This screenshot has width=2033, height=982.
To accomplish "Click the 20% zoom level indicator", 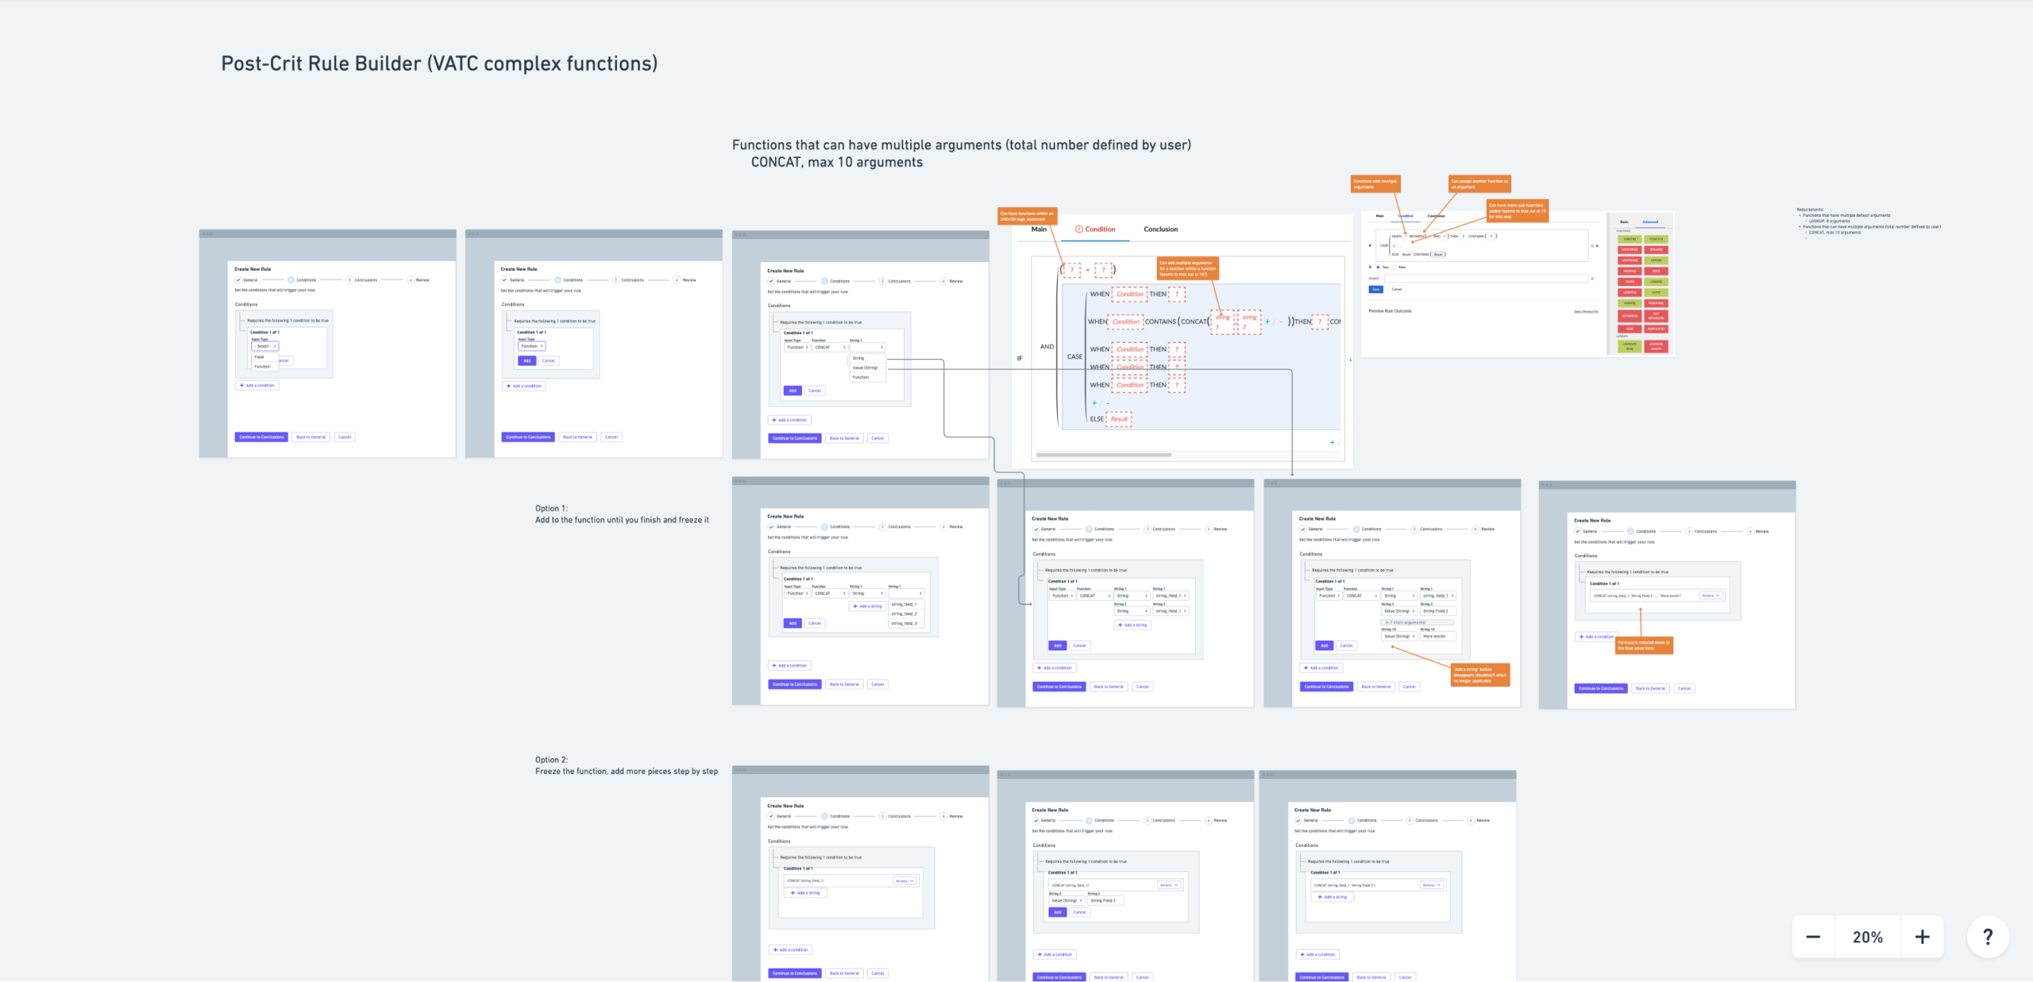I will coord(1867,937).
